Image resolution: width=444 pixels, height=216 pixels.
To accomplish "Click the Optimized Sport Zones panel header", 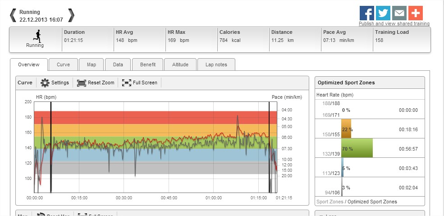I will pos(370,83).
